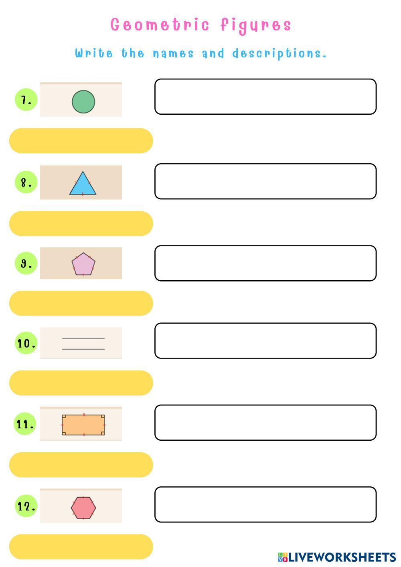This screenshot has width=401, height=567.
Task: Click the number 7 green badge
Action: coord(26,100)
